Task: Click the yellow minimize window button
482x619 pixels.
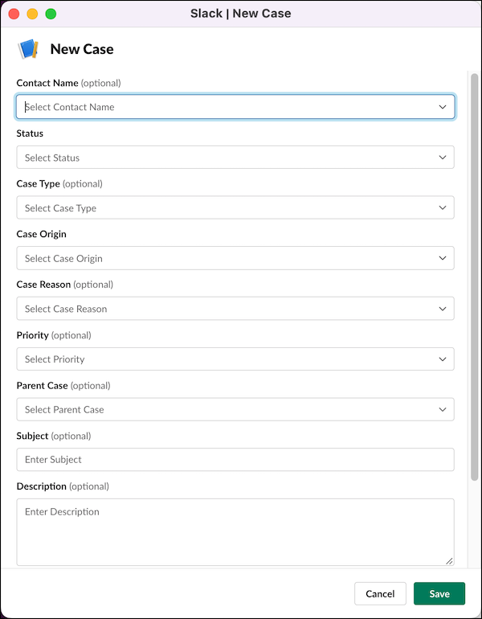Action: (x=32, y=14)
